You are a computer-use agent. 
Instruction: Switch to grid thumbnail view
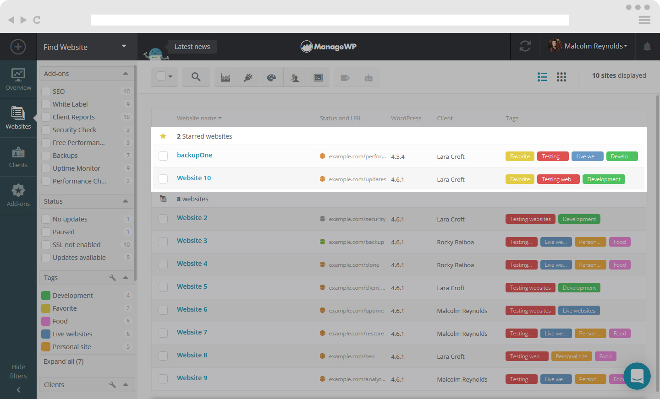(x=561, y=77)
